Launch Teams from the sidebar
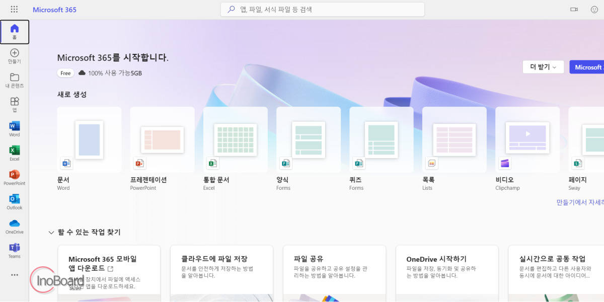 coord(15,251)
